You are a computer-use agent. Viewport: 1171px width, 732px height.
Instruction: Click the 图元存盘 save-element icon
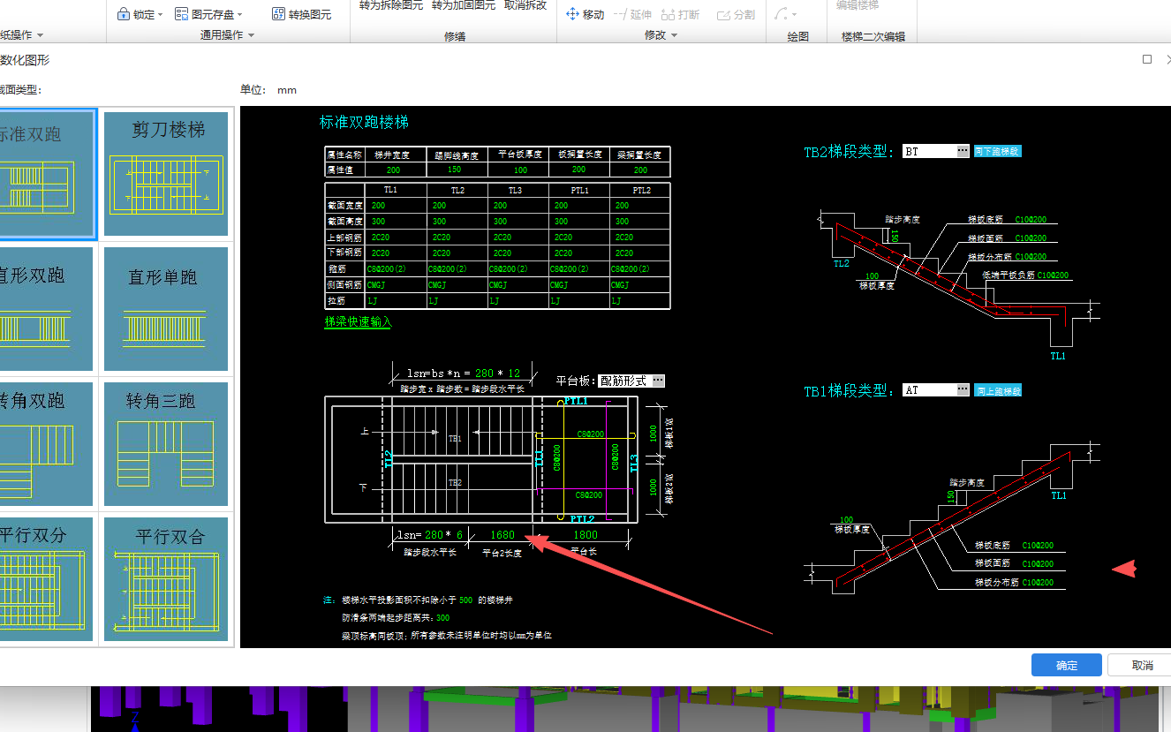tap(181, 14)
